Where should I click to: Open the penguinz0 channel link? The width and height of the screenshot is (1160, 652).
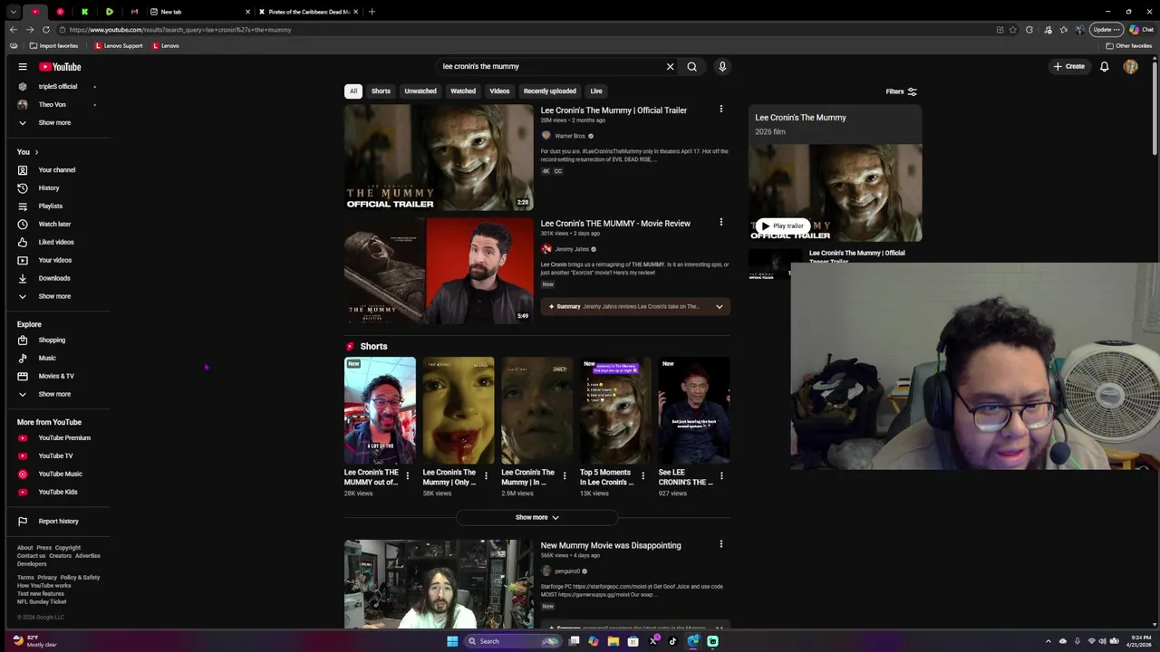[567, 571]
